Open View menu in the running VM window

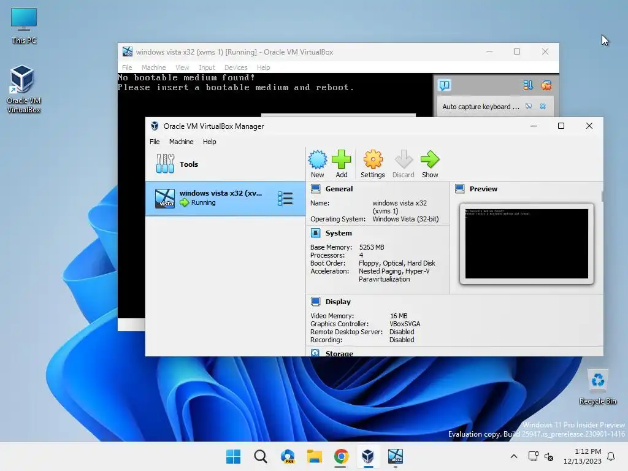point(182,67)
